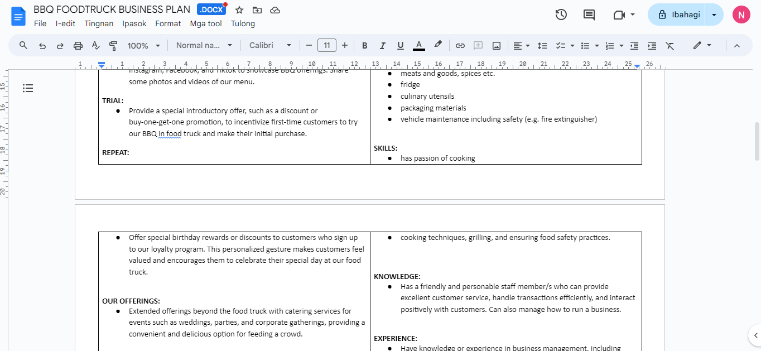Choose text color
761x351 pixels.
[419, 46]
